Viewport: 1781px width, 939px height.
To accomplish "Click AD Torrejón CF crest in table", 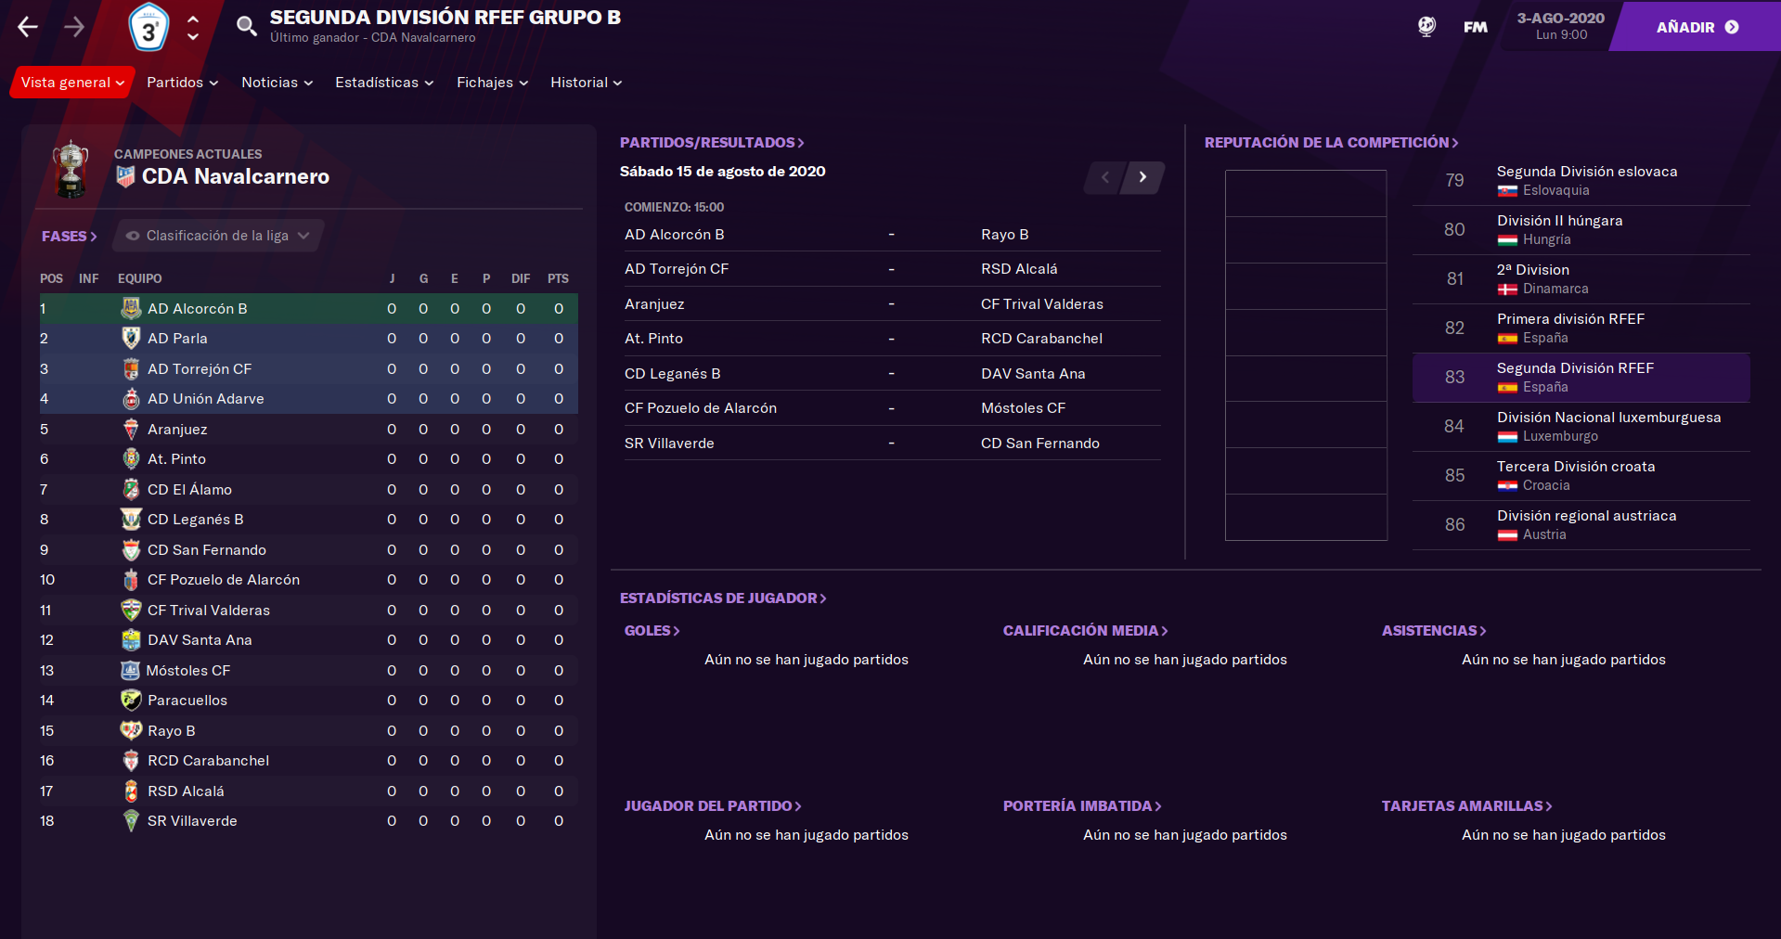I will (131, 369).
